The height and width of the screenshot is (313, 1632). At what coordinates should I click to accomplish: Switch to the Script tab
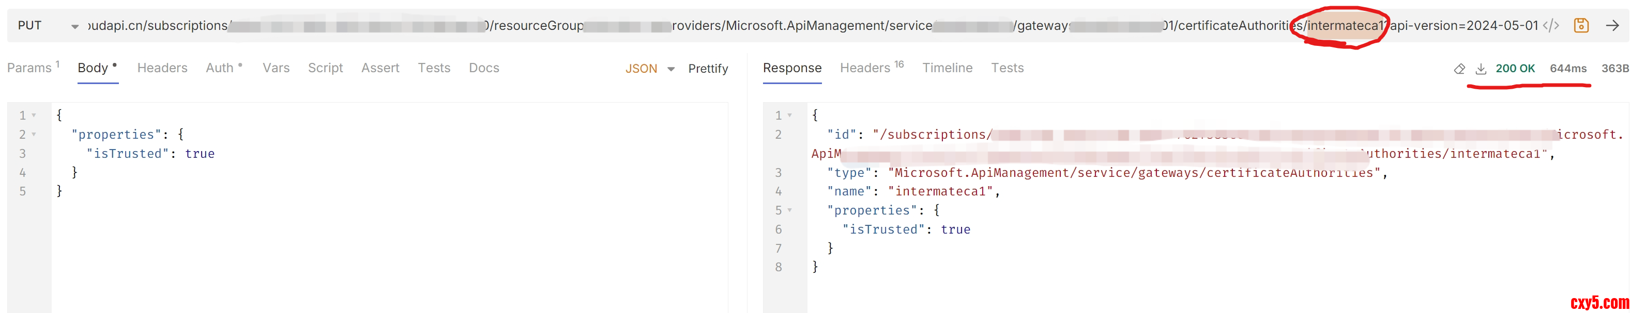click(325, 68)
